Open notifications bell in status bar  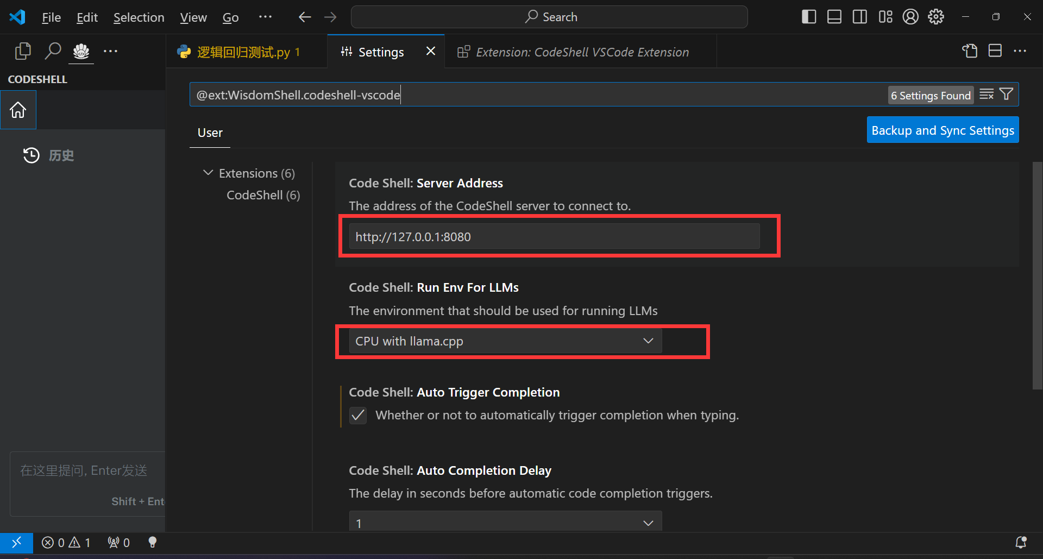[1021, 542]
